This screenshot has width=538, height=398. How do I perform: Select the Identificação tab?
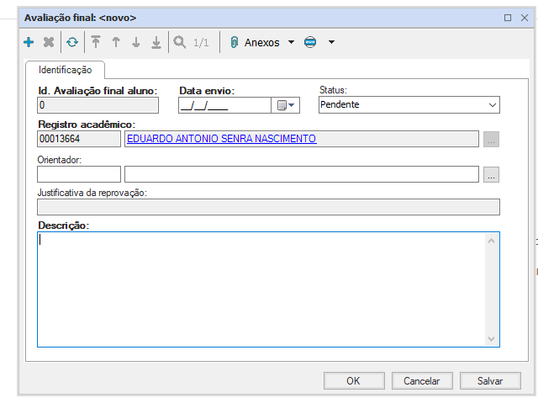pos(66,70)
